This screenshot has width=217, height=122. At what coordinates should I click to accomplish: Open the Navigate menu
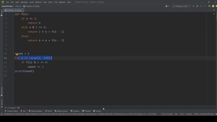[24, 2]
